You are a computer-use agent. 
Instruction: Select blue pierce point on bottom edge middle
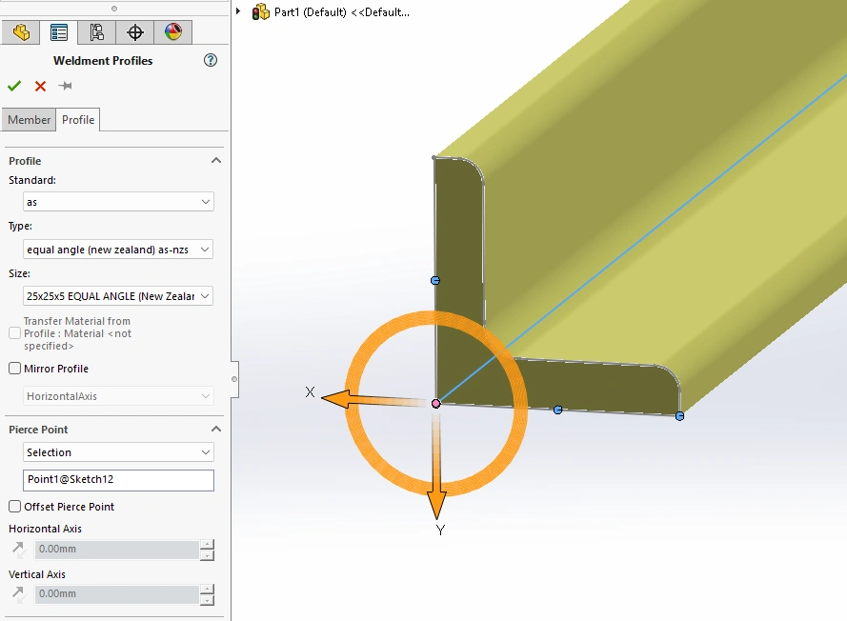pyautogui.click(x=558, y=410)
